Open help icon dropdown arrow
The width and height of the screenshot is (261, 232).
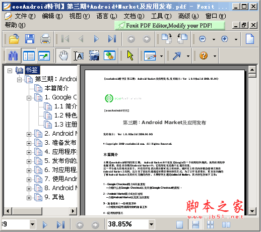215,56
